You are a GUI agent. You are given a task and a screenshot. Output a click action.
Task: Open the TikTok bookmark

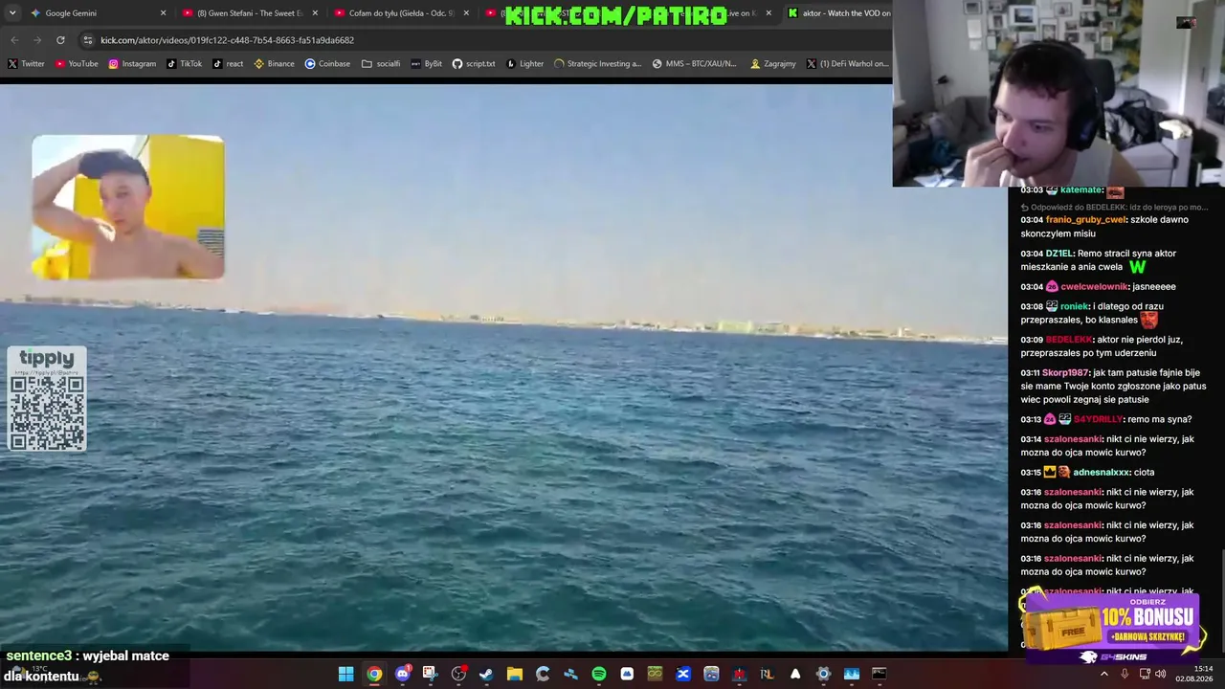tap(185, 64)
